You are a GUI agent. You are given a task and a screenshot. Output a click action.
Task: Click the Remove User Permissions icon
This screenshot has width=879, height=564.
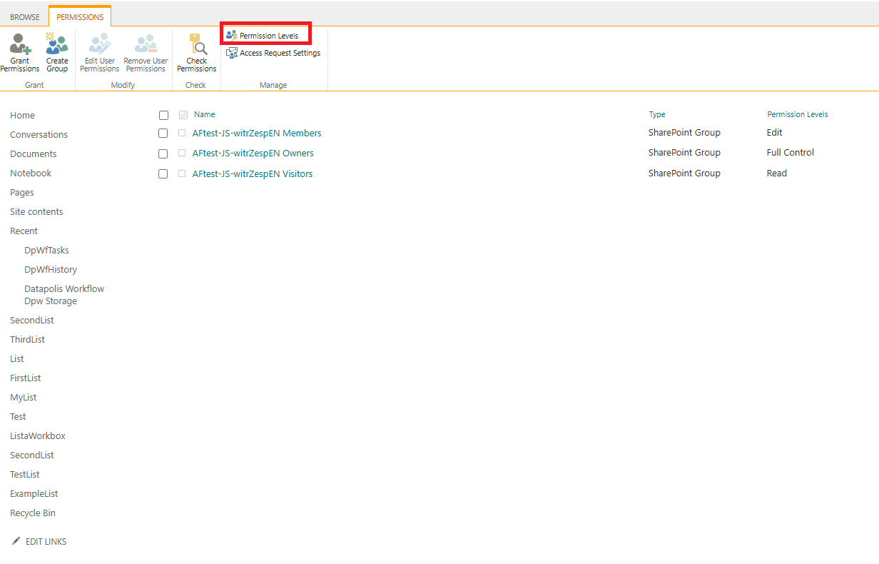point(146,44)
